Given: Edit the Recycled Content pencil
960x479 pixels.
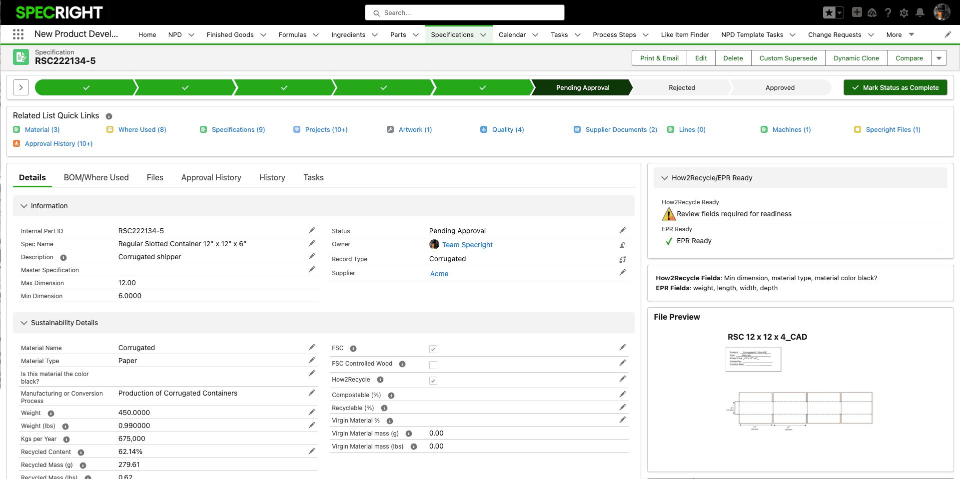Looking at the screenshot, I should tap(312, 451).
